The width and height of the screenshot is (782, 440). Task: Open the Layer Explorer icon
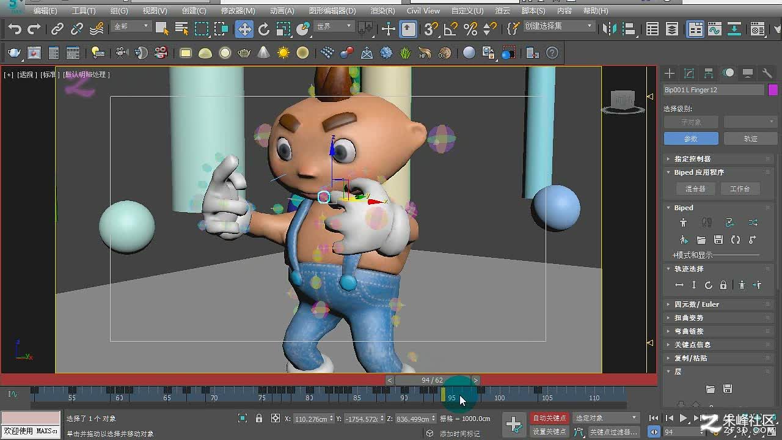tap(672, 29)
